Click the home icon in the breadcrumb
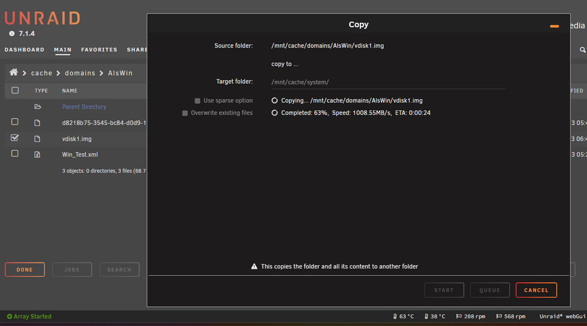The image size is (587, 326). tap(14, 72)
